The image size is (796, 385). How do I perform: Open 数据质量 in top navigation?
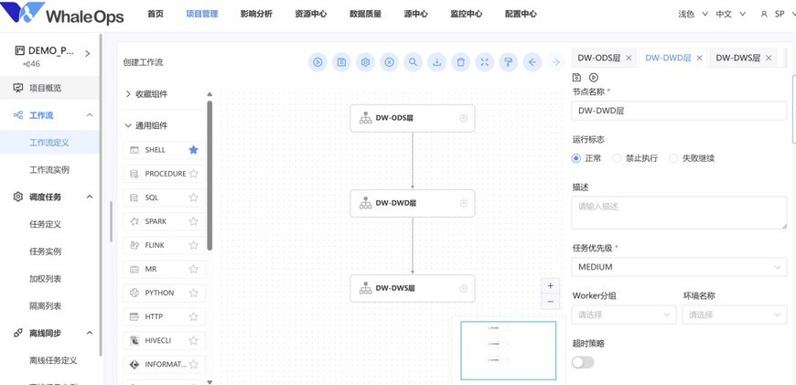pyautogui.click(x=365, y=15)
